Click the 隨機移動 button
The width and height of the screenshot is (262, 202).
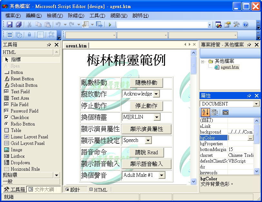point(146,83)
